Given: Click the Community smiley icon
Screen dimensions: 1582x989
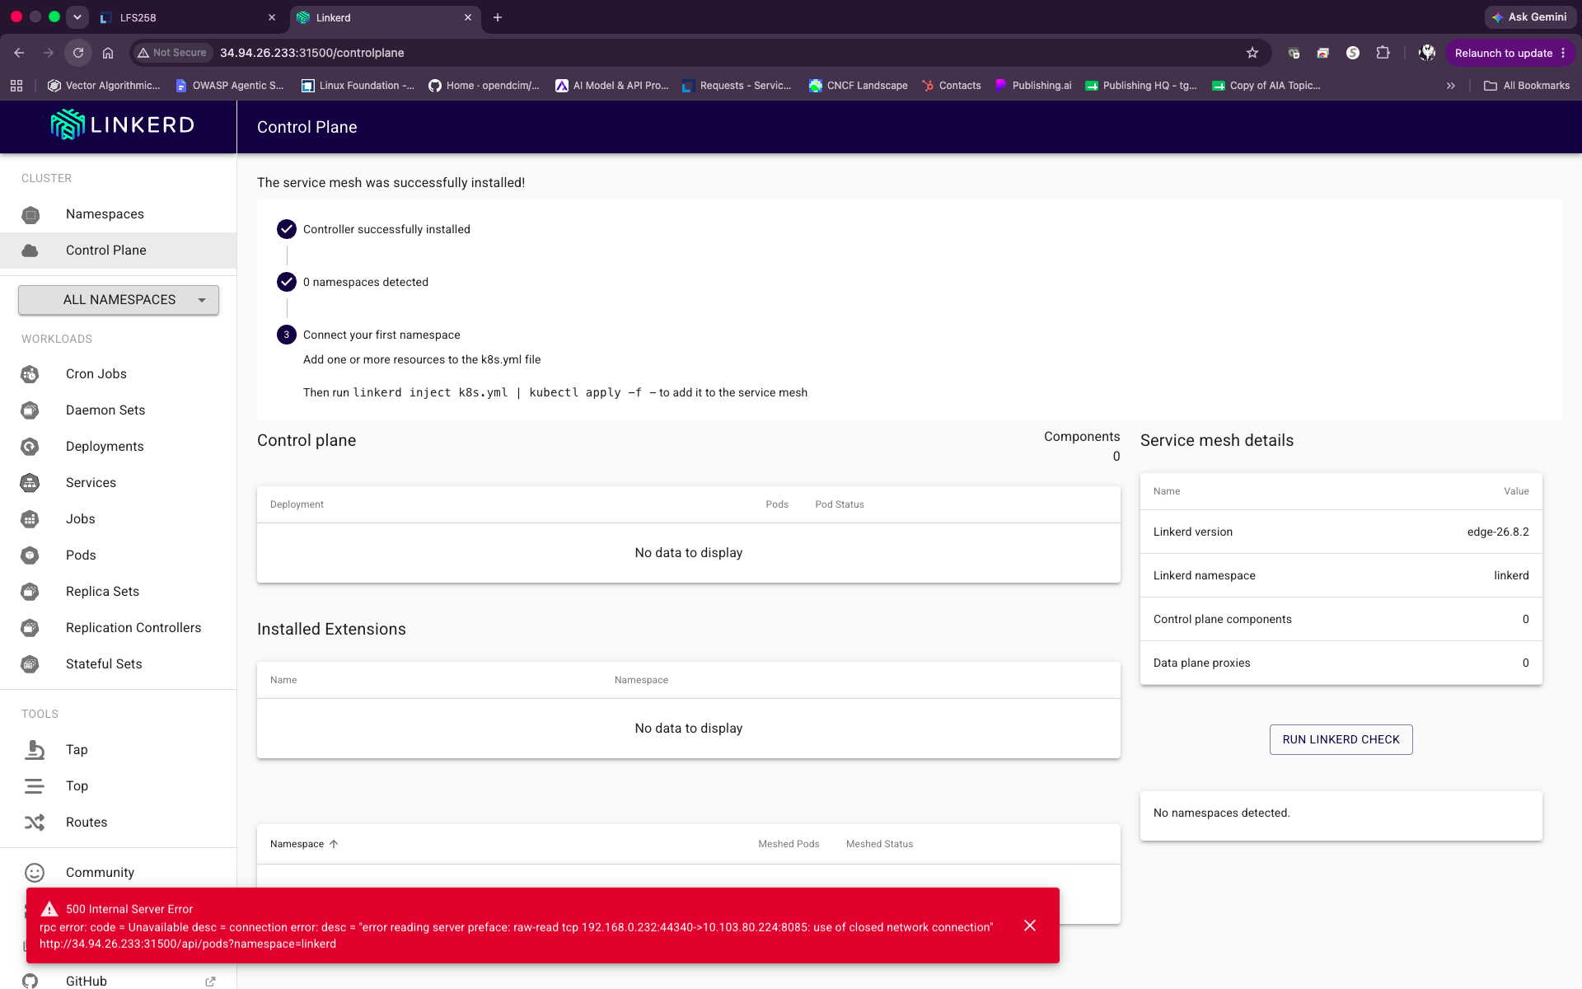Looking at the screenshot, I should pos(35,873).
